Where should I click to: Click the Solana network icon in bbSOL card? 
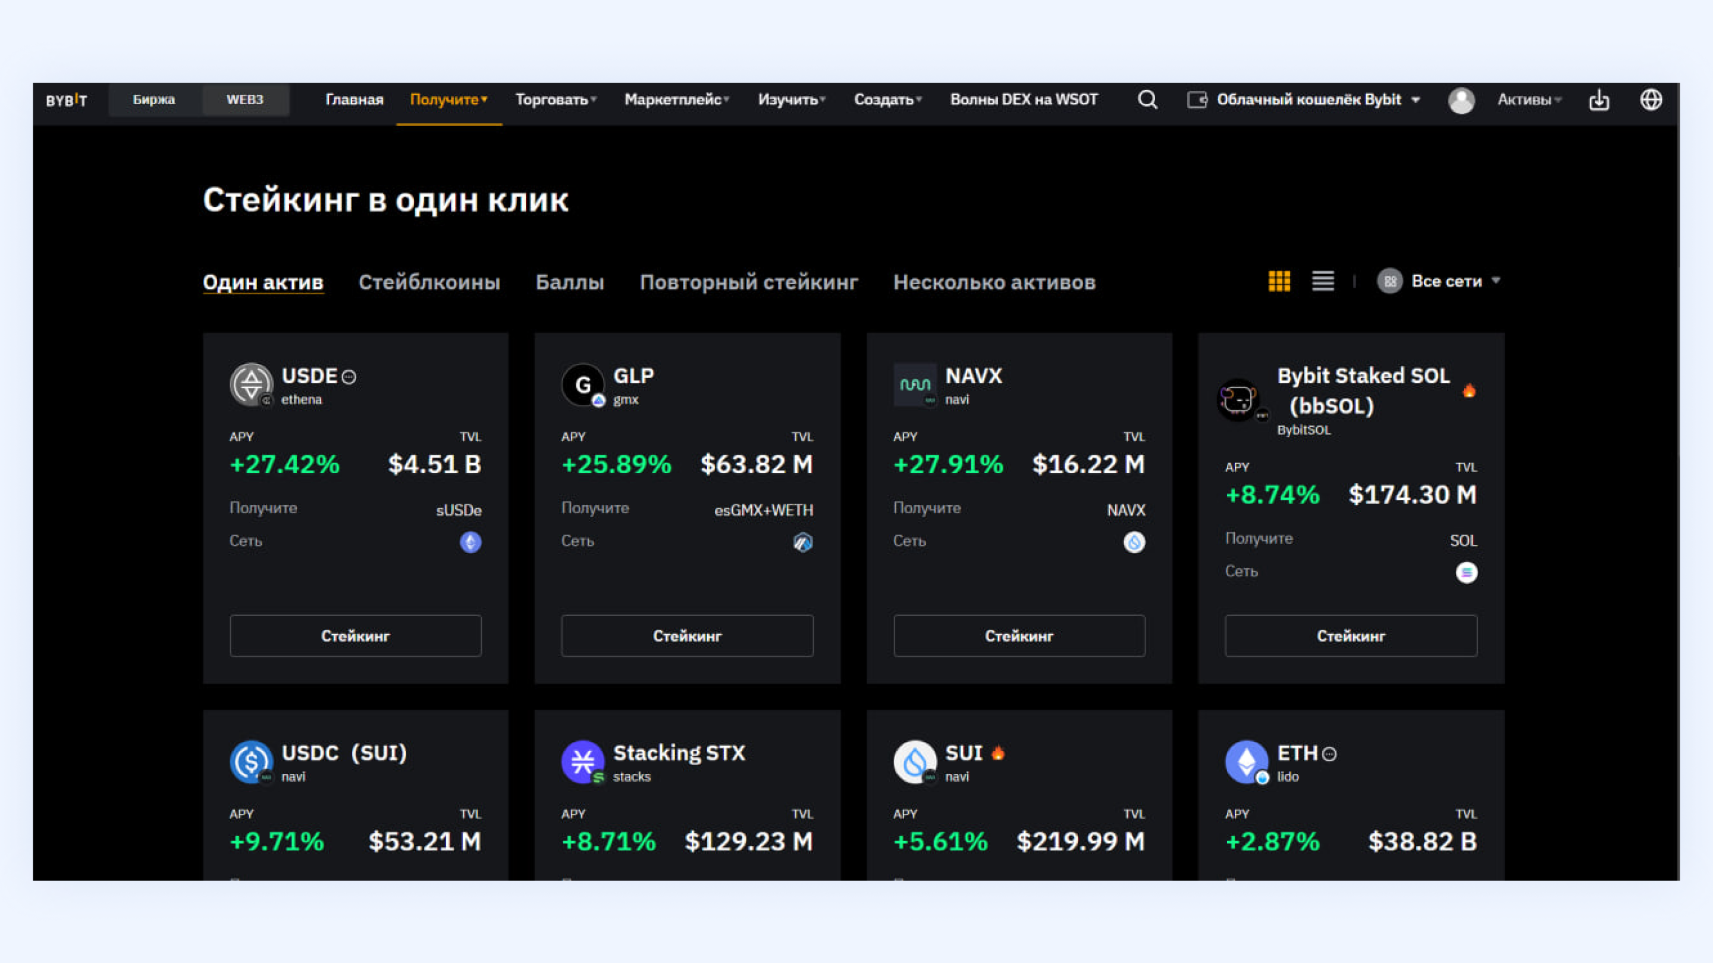coord(1466,572)
